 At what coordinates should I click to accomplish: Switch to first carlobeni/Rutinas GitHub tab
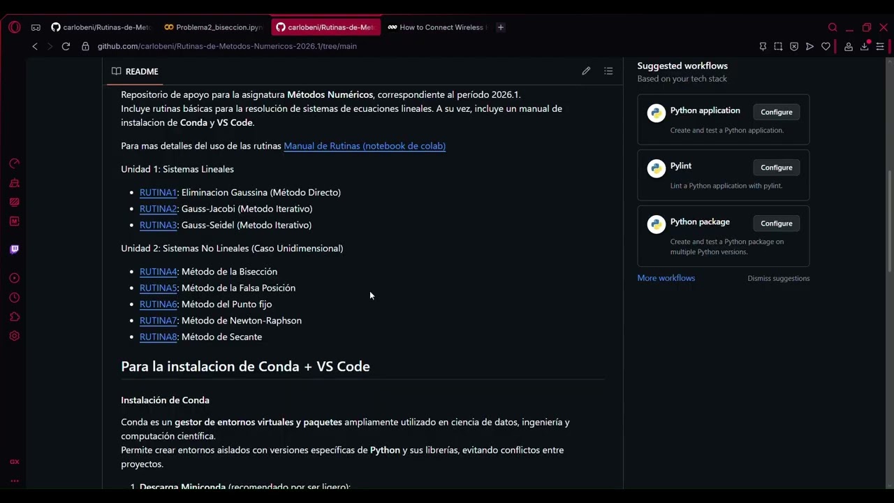click(x=101, y=27)
